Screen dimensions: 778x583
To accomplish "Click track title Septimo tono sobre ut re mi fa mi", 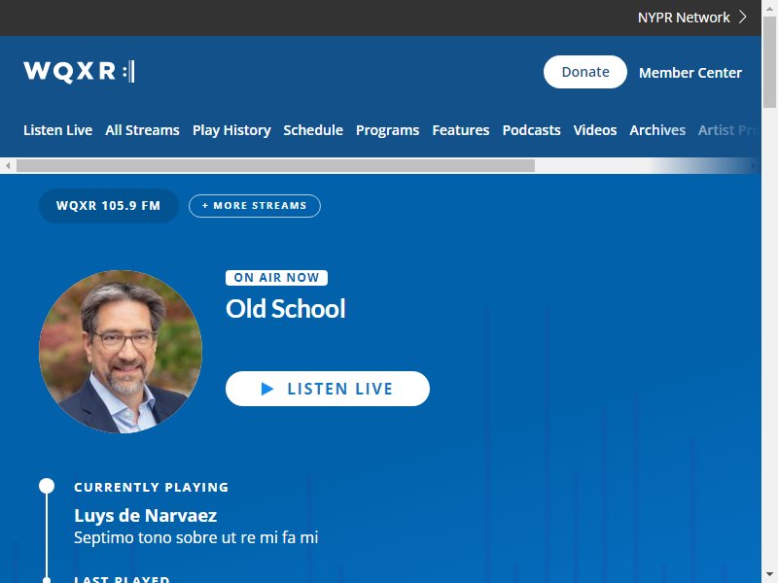I will (x=196, y=537).
